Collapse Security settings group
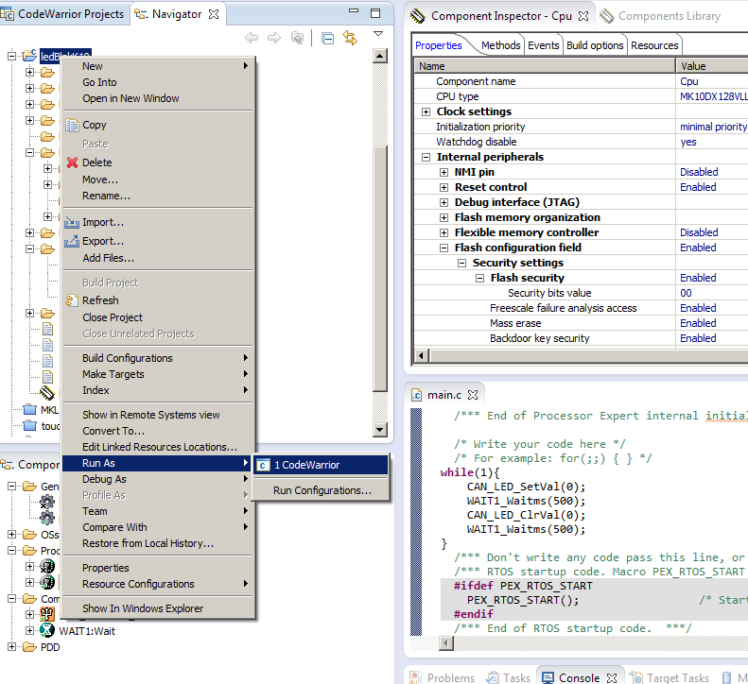This screenshot has height=684, width=748. (x=461, y=264)
